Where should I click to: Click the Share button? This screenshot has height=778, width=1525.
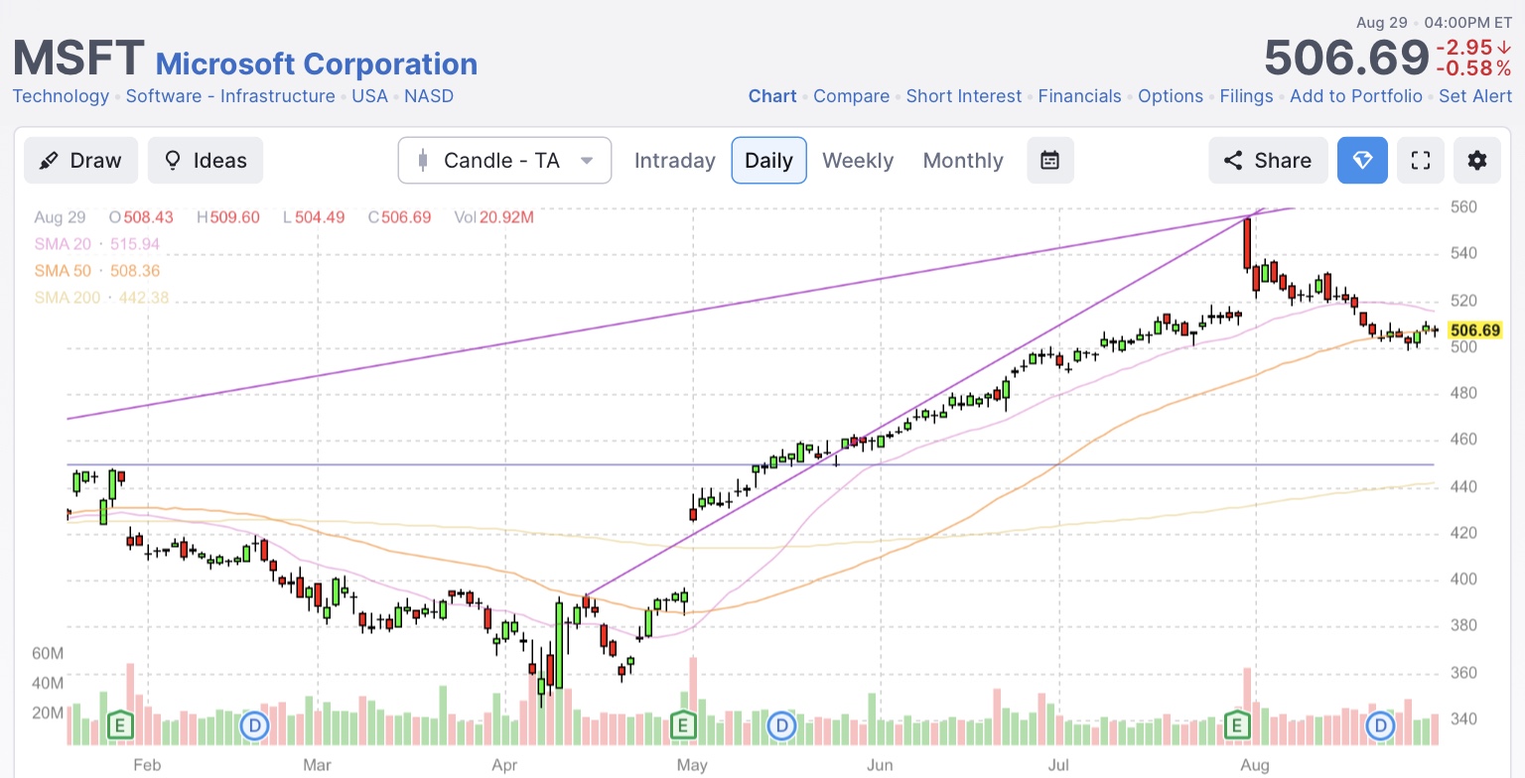click(1267, 161)
